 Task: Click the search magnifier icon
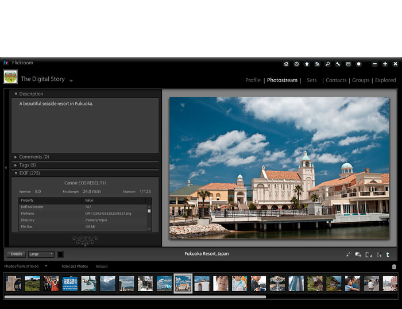327,64
